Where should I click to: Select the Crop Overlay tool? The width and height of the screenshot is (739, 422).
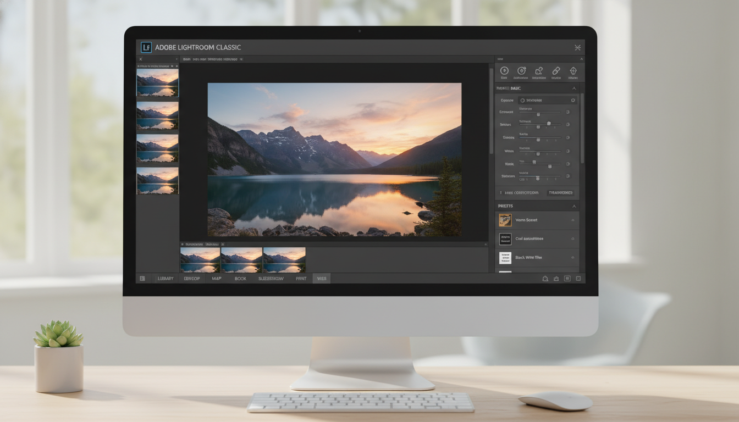pyautogui.click(x=504, y=71)
